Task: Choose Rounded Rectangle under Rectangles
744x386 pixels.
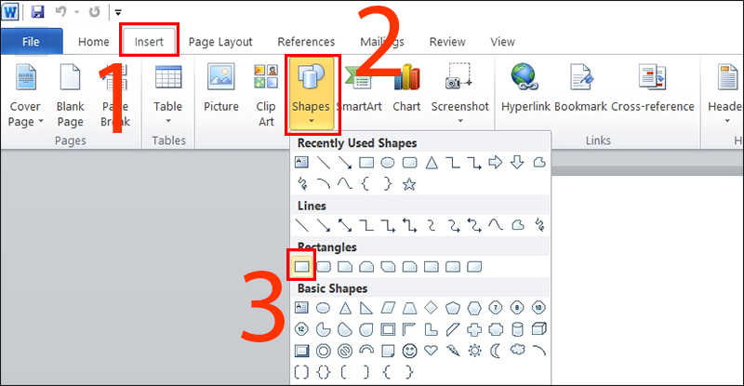Action: coord(324,266)
